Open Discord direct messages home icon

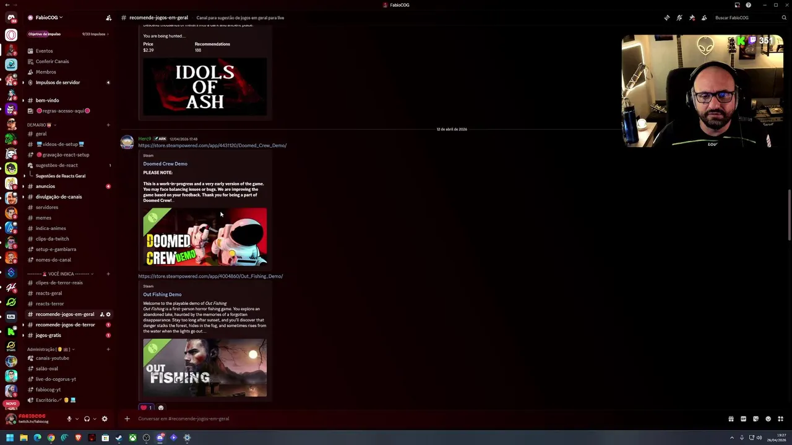(11, 17)
